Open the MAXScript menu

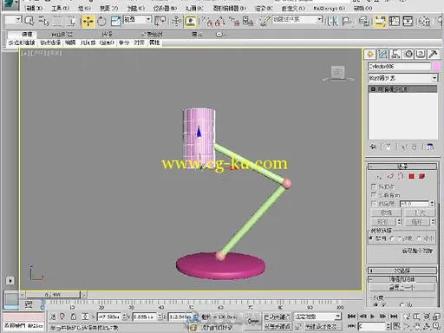pyautogui.click(x=329, y=9)
